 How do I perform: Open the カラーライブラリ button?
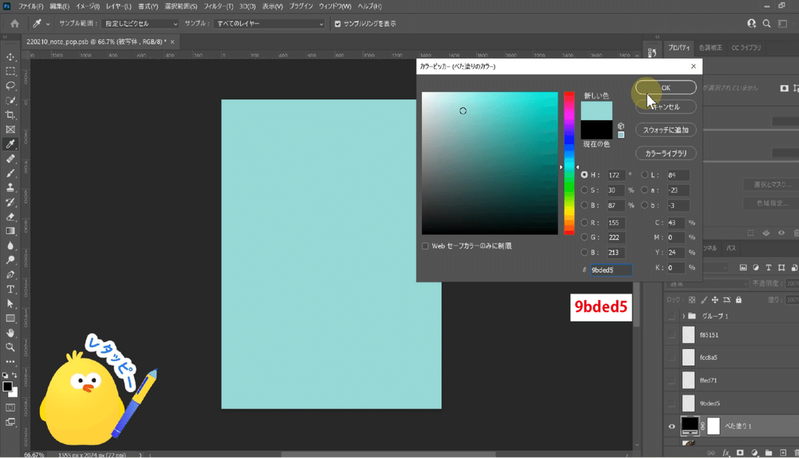pos(666,153)
